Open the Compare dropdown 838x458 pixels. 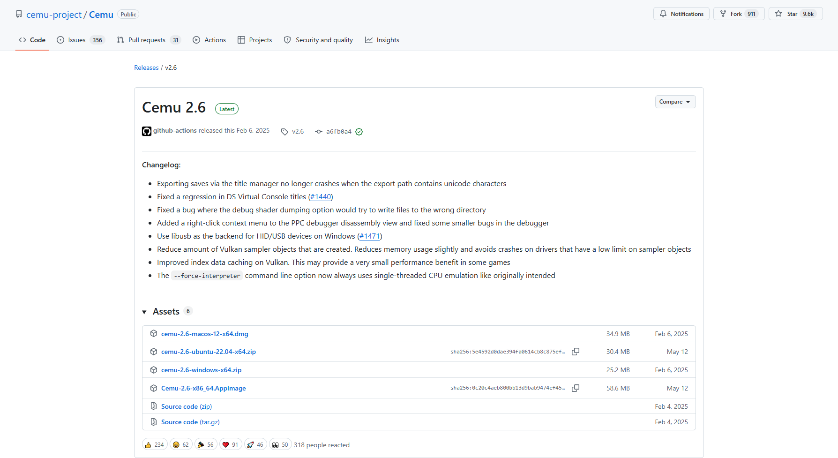[675, 102]
